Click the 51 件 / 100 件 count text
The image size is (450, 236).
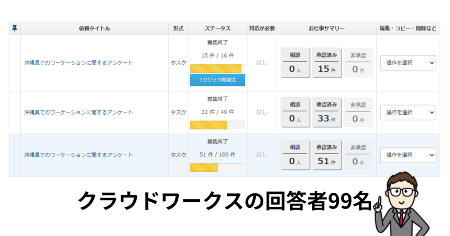pyautogui.click(x=217, y=155)
